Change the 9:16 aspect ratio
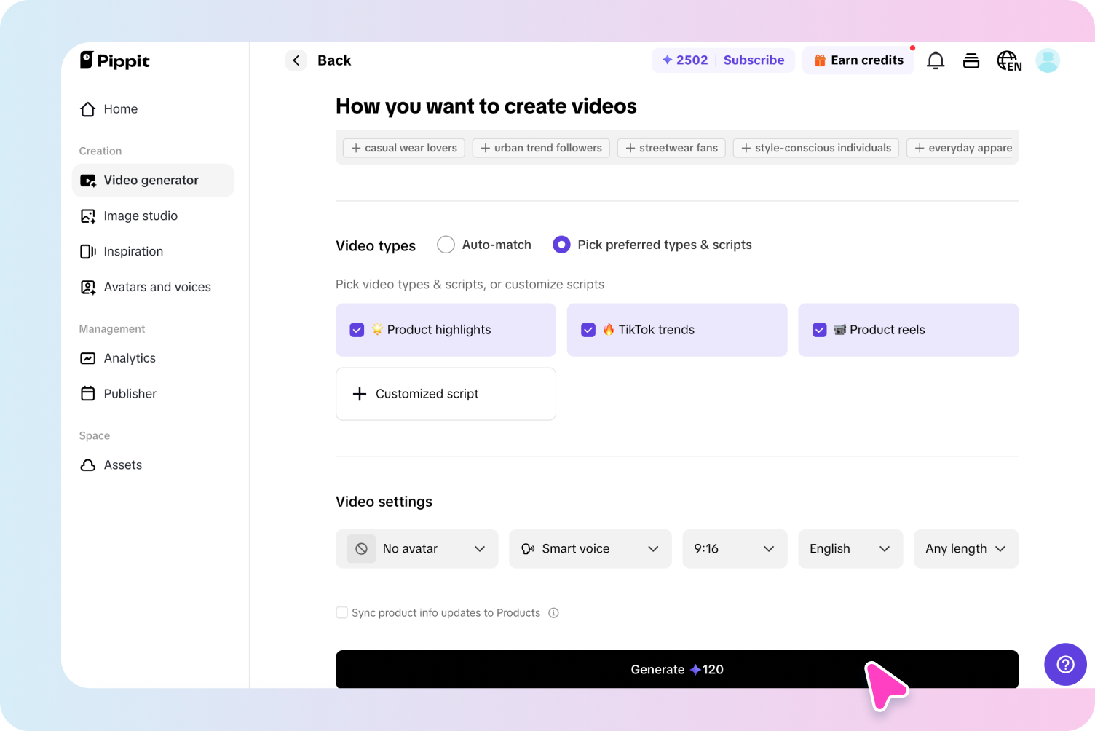The width and height of the screenshot is (1095, 731). coord(735,548)
